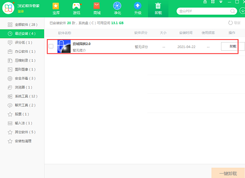Check the 弈城围棋2.0 checkbox
This screenshot has width=245, height=178.
(x=51, y=46)
